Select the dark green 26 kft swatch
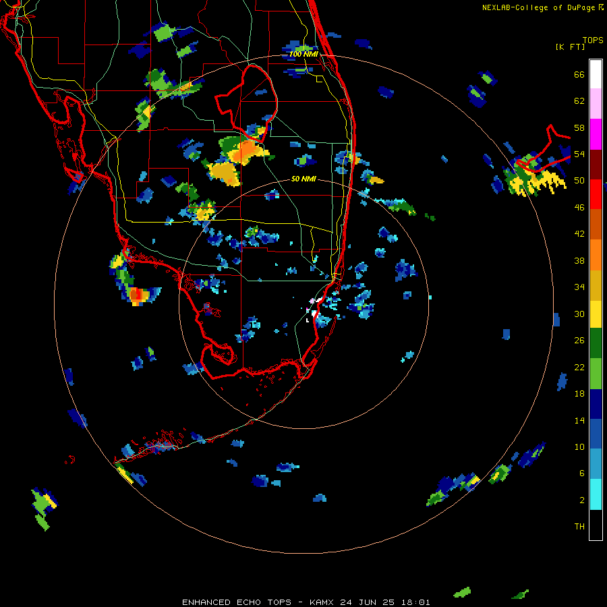Screen dimensions: 607x607 pyautogui.click(x=596, y=343)
